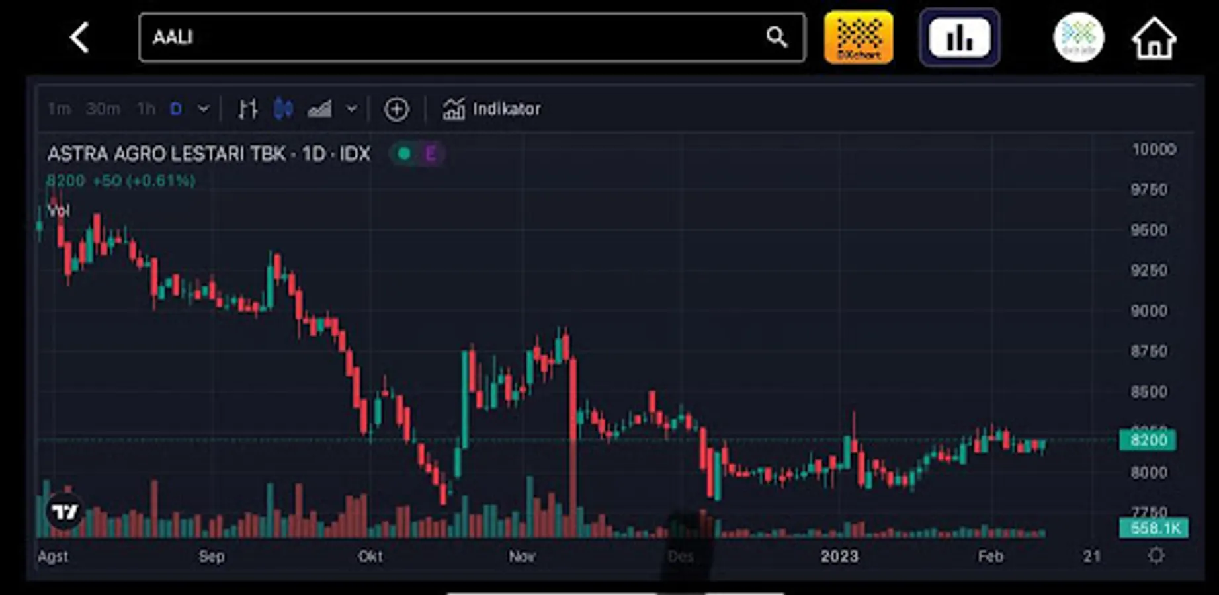
Task: Go back using the back arrow
Action: pos(79,38)
